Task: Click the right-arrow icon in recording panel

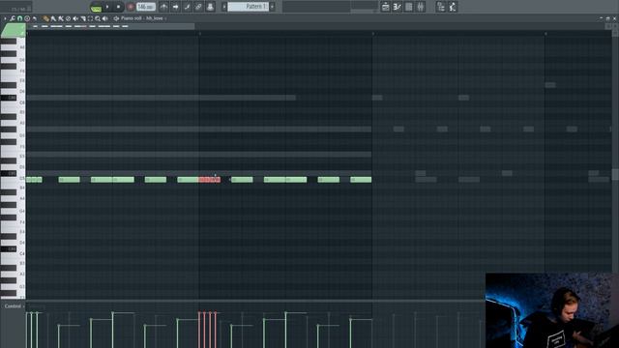Action: [x=175, y=7]
